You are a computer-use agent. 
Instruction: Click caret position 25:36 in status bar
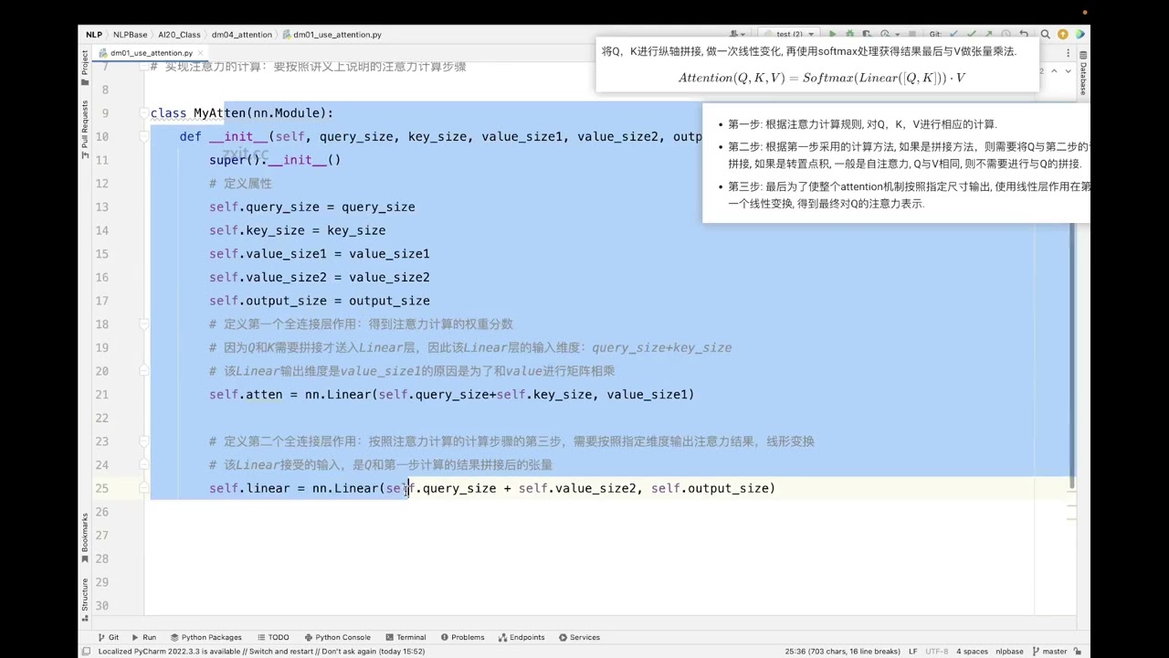point(842,652)
